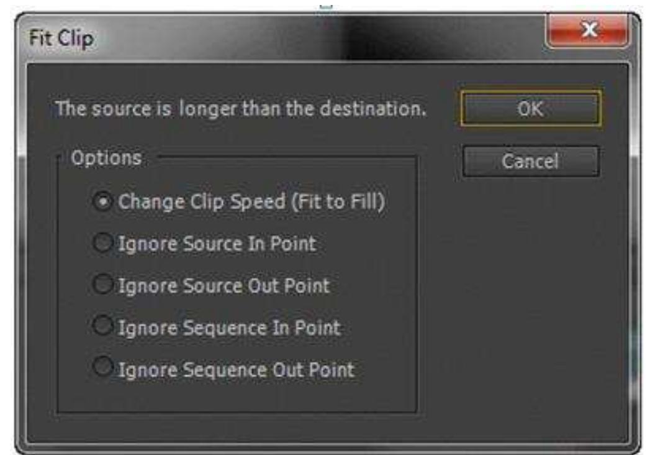650x455 pixels.
Task: Click the "source is longer than the destination" message
Action: point(241,109)
